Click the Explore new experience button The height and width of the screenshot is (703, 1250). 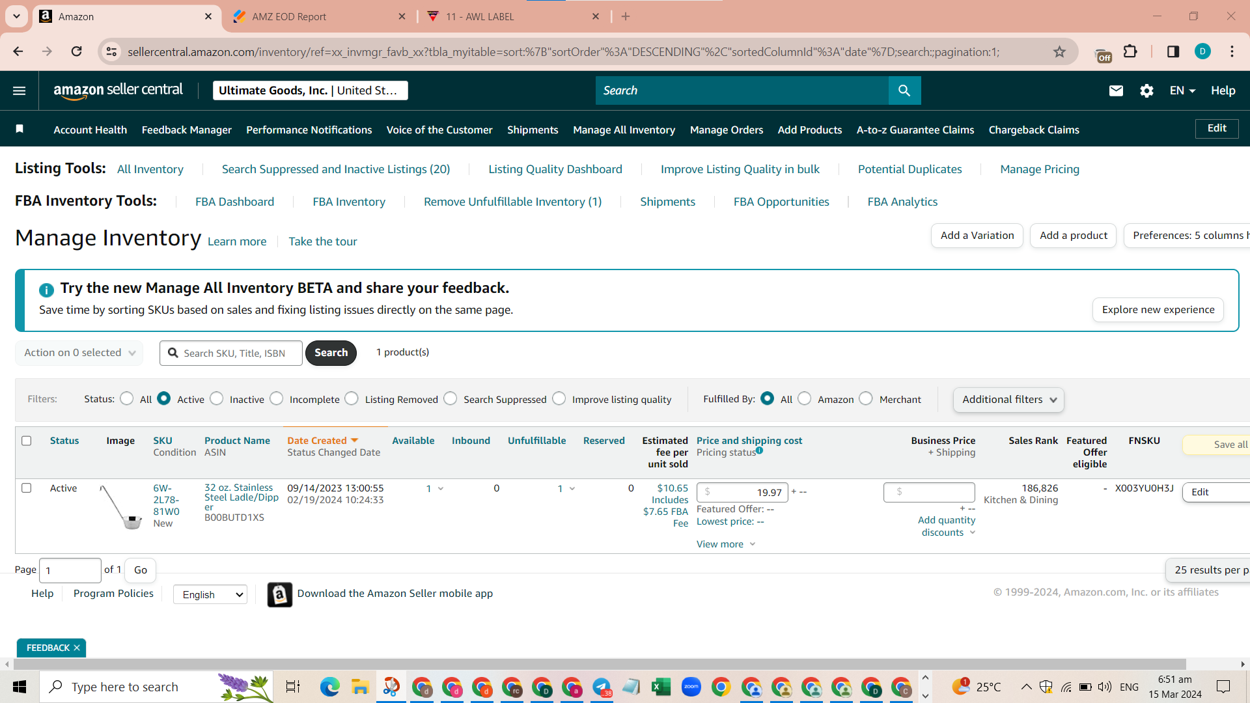point(1158,310)
